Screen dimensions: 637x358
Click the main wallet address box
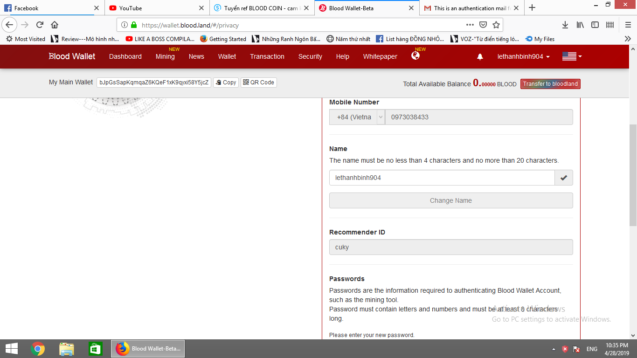[154, 83]
